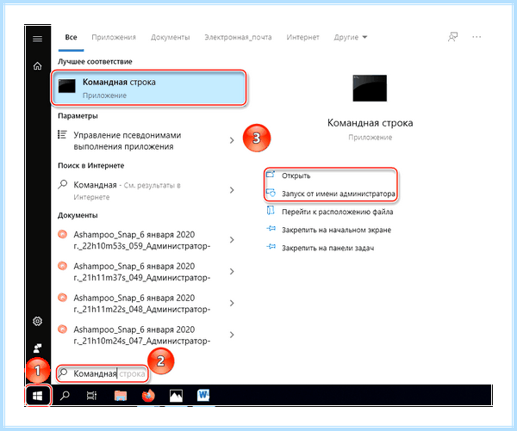The width and height of the screenshot is (517, 431).
Task: Open the taskbar search magnifier icon
Action: pyautogui.click(x=65, y=396)
